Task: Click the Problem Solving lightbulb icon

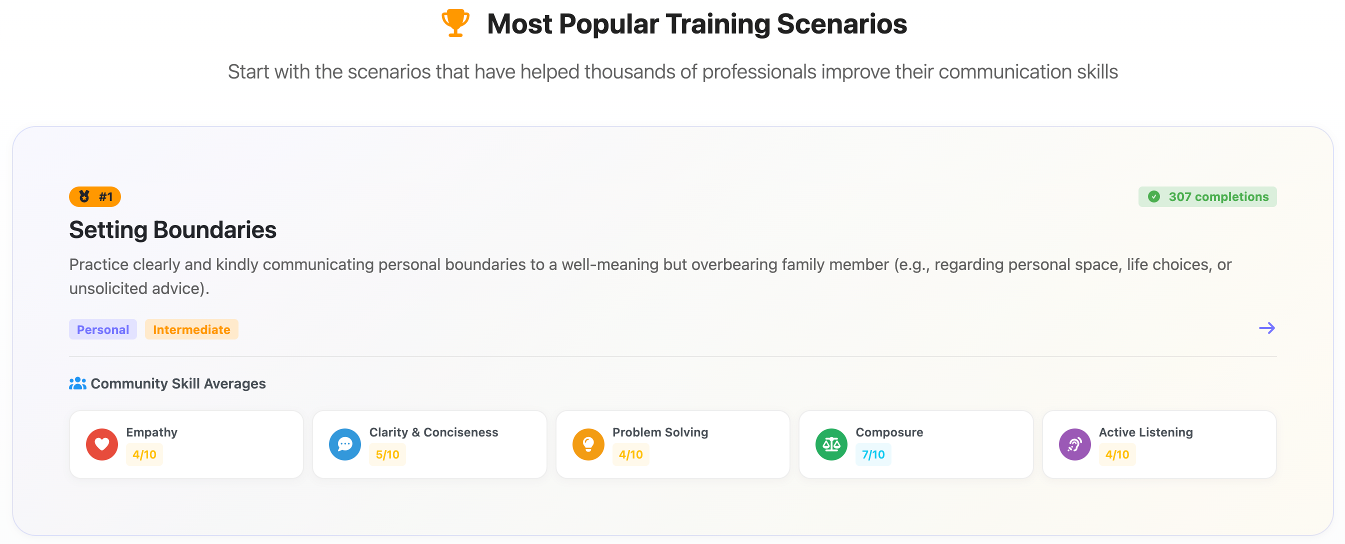Action: pyautogui.click(x=588, y=444)
